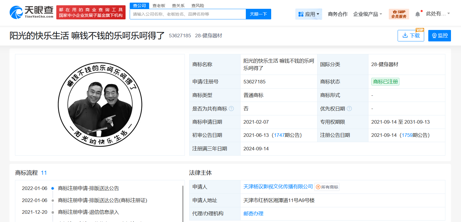The height and width of the screenshot is (222, 461).
Task: Click the trademark logo image
Action: (100, 105)
